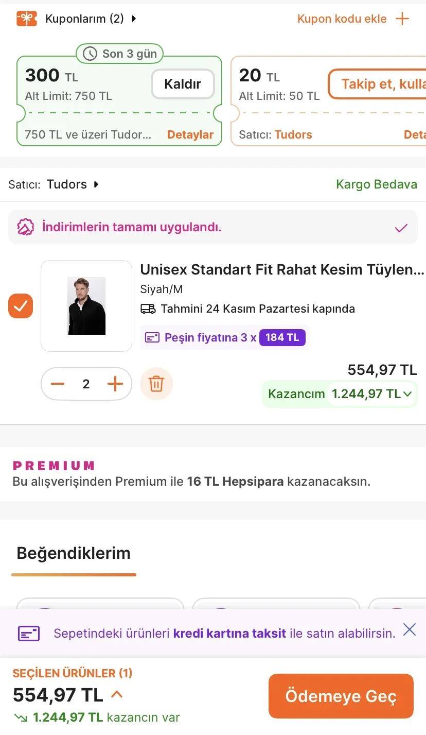Remove the 300 TL coupon with Kaldır
The width and height of the screenshot is (426, 735).
point(183,84)
